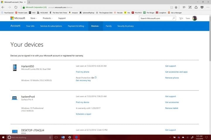Viewport: 211px width, 140px height.
Task: Click OneDrive cloud tray icon
Action: coord(183,137)
